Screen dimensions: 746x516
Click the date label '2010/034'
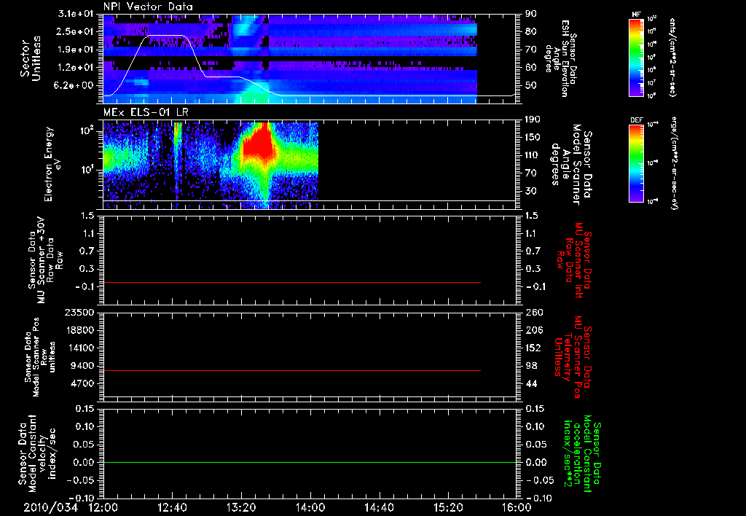50,507
